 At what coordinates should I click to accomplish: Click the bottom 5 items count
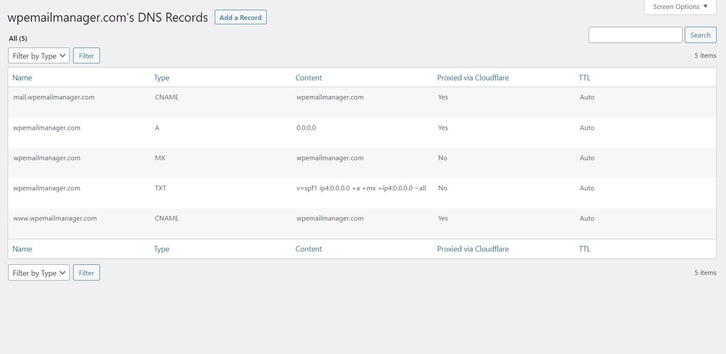pos(705,273)
